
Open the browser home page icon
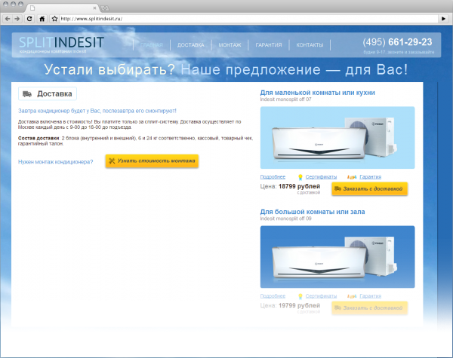click(x=42, y=19)
